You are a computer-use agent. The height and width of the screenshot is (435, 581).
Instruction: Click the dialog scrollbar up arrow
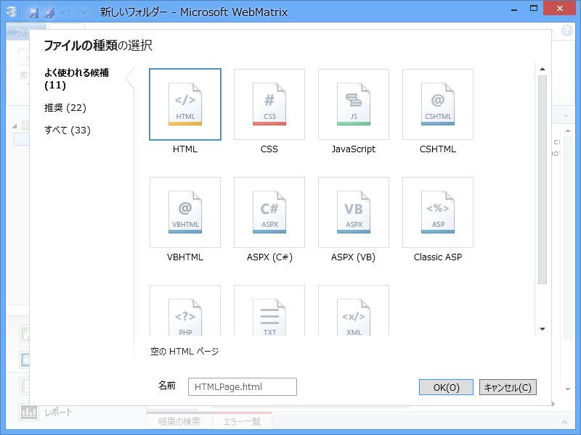543,69
